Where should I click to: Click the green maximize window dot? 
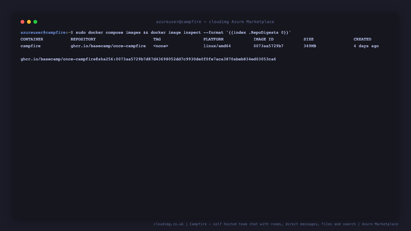(x=35, y=22)
